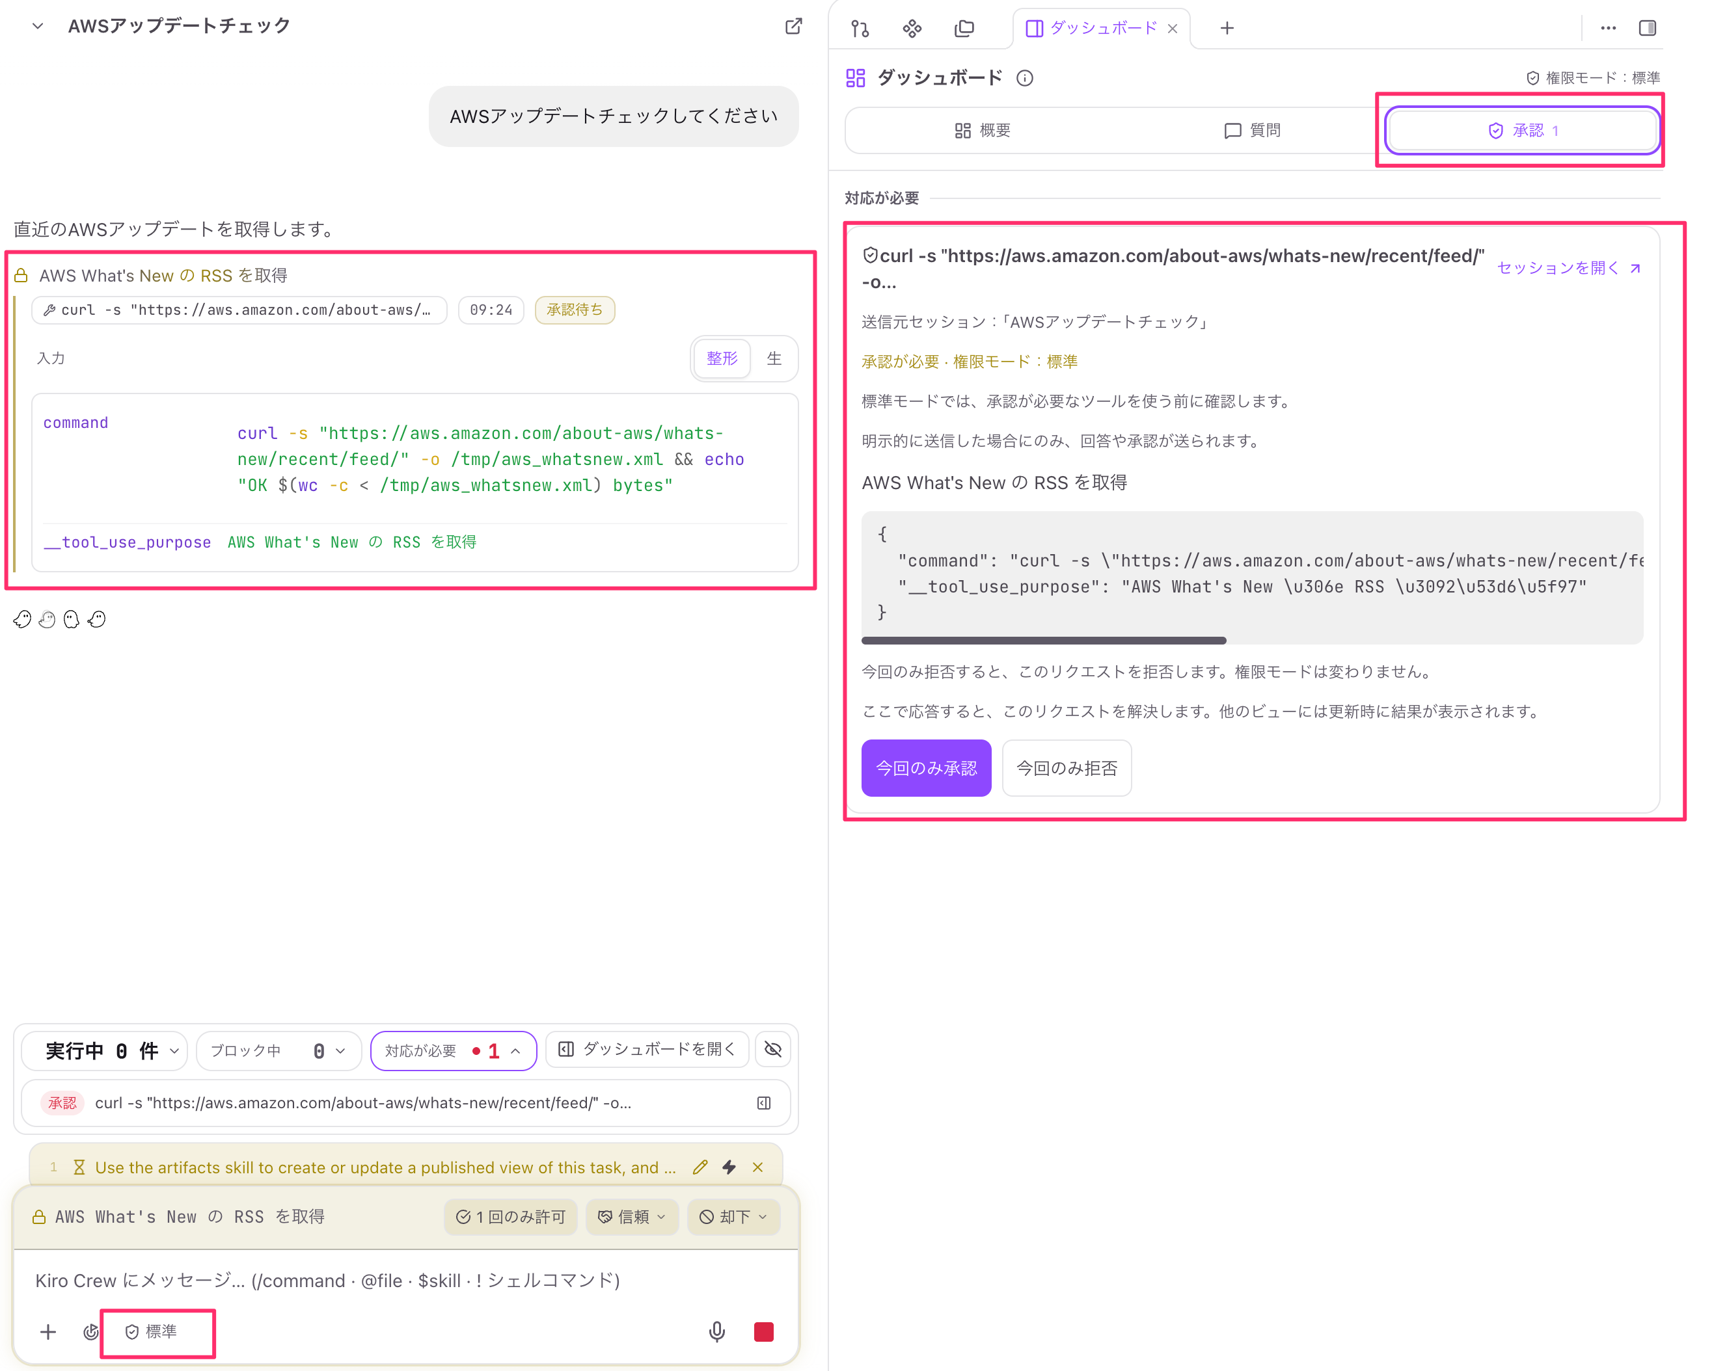The width and height of the screenshot is (1714, 1371).
Task: Click the copy windows icon in toolbar
Action: [964, 29]
